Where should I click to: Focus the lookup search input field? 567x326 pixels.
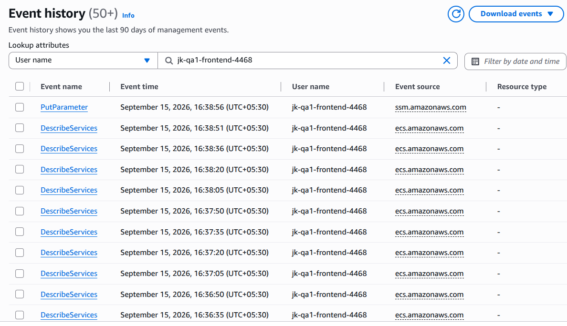pyautogui.click(x=307, y=60)
